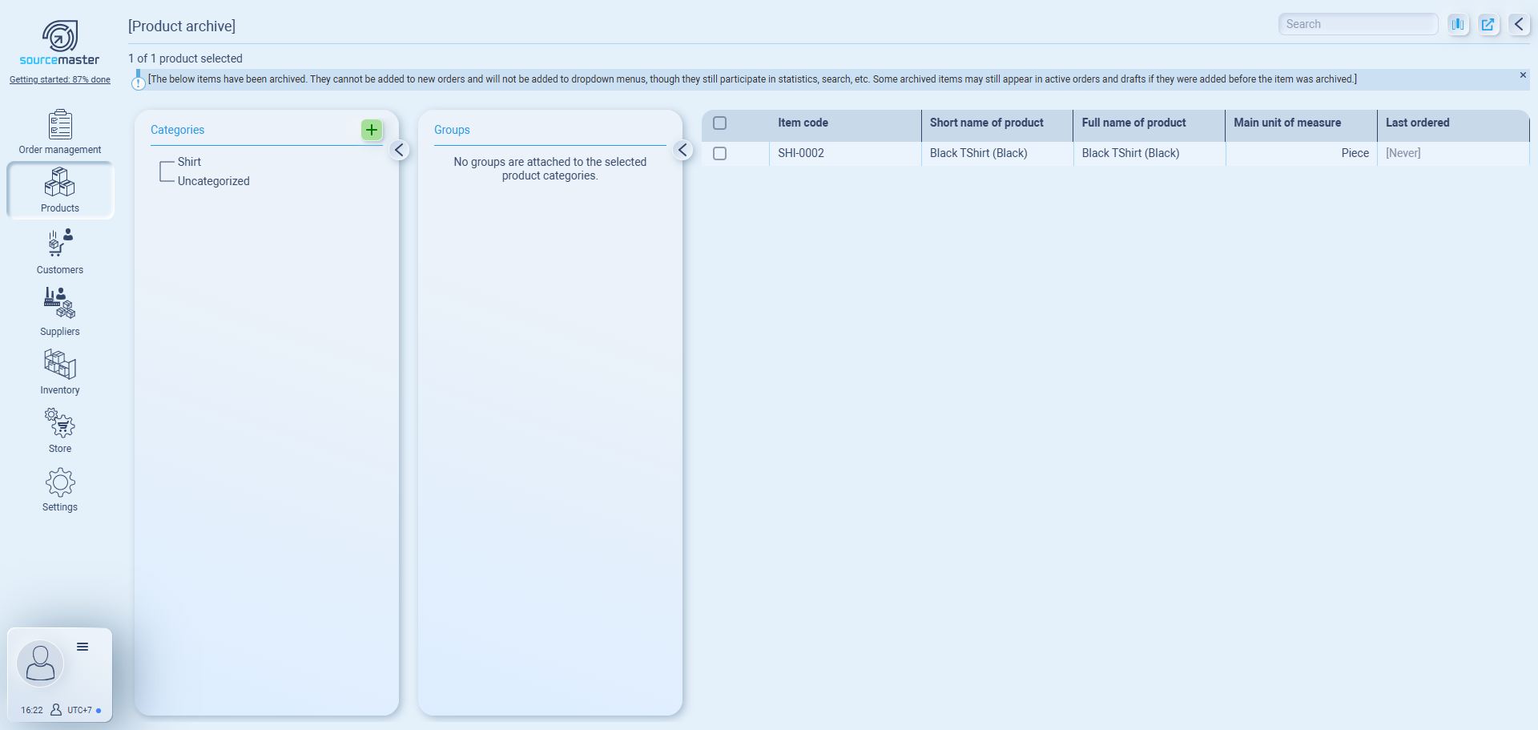
Task: Open the Store section
Action: point(60,430)
